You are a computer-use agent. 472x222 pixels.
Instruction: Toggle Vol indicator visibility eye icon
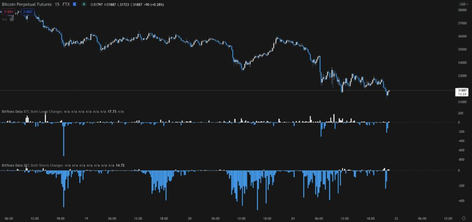[12, 19]
